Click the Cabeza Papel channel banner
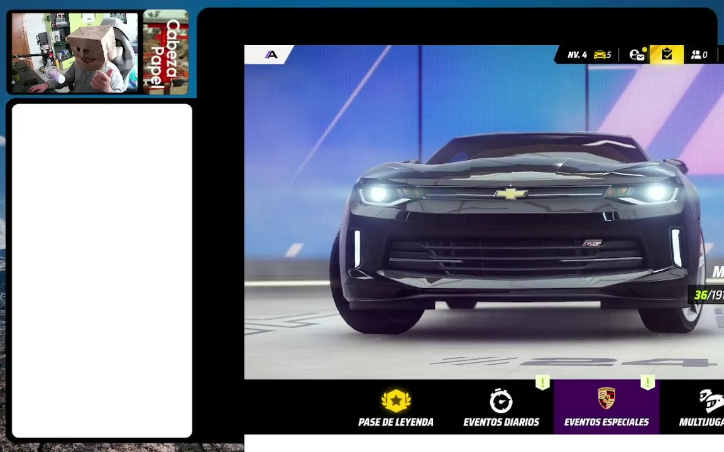This screenshot has width=724, height=452. [166, 52]
